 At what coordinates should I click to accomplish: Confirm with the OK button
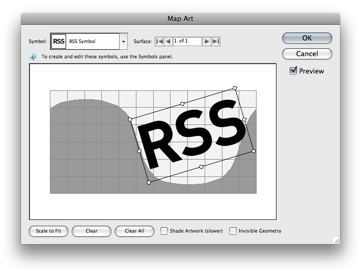307,38
